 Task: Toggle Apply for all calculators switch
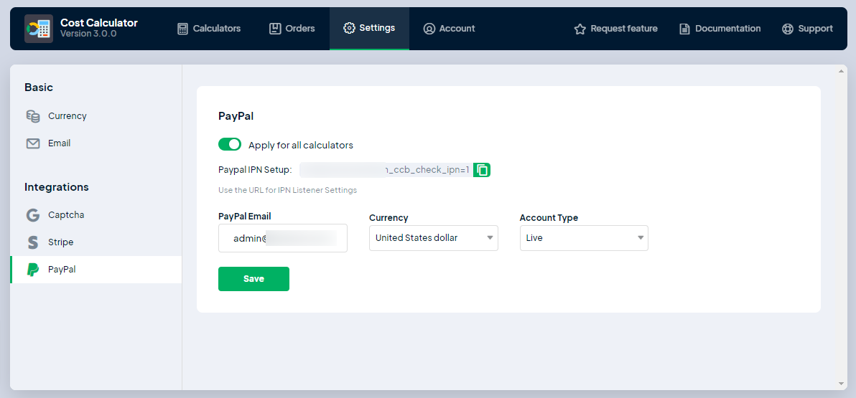pyautogui.click(x=230, y=144)
